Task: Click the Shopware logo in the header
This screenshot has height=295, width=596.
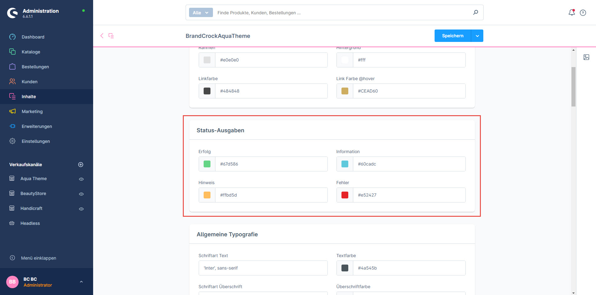Action: [x=13, y=13]
